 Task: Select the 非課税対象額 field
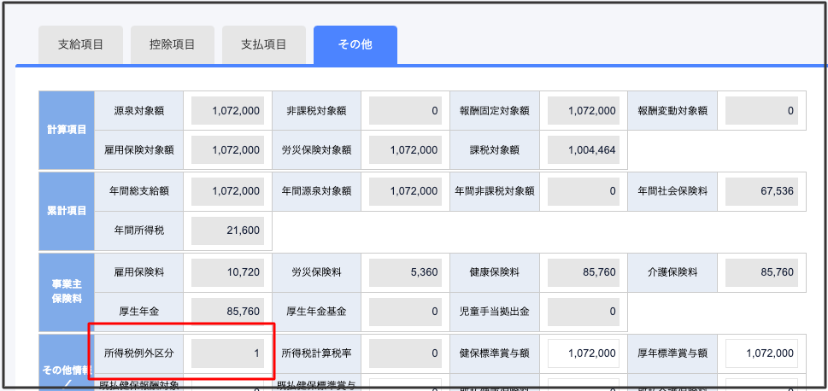pos(405,111)
